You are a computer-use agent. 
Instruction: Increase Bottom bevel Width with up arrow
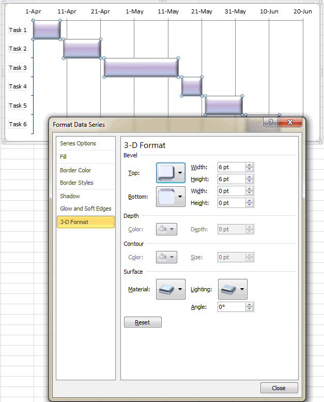click(250, 189)
